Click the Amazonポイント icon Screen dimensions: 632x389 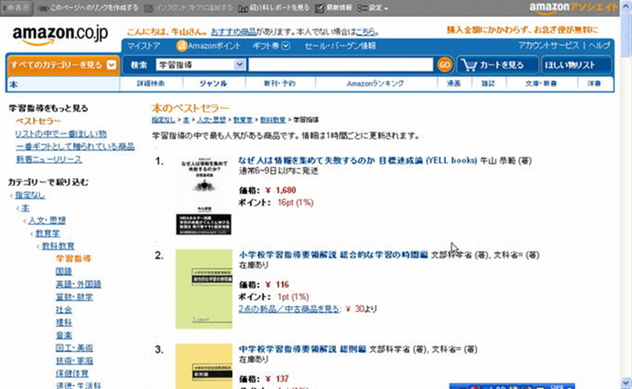pyautogui.click(x=182, y=46)
